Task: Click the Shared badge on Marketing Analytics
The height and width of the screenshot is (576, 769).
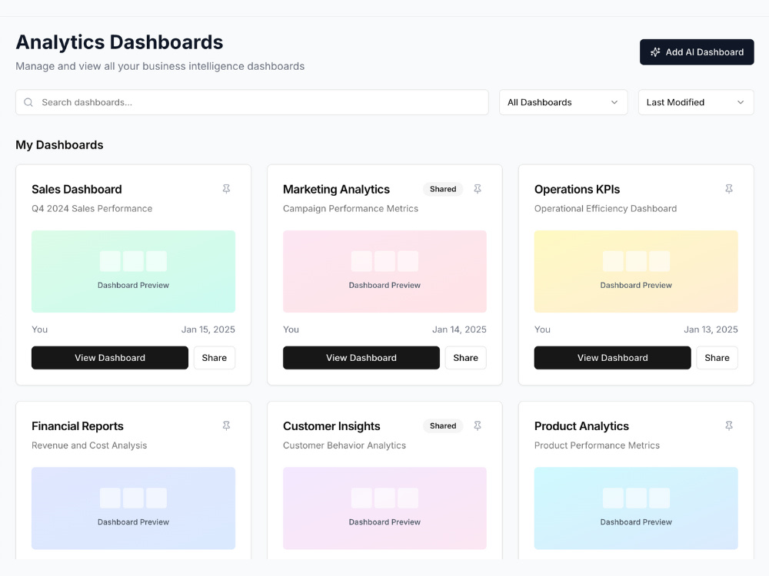Action: [x=443, y=189]
